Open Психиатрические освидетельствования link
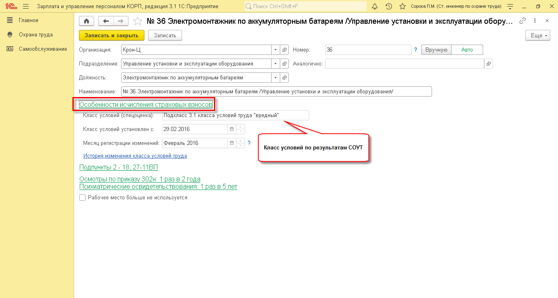 point(158,187)
